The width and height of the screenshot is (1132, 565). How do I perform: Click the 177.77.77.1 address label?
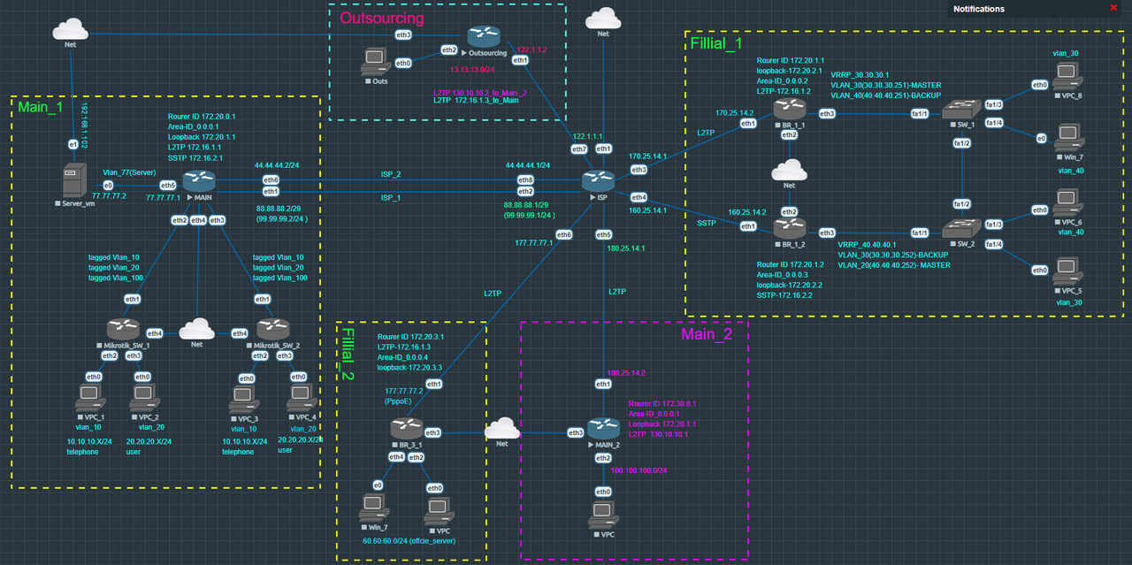(533, 242)
